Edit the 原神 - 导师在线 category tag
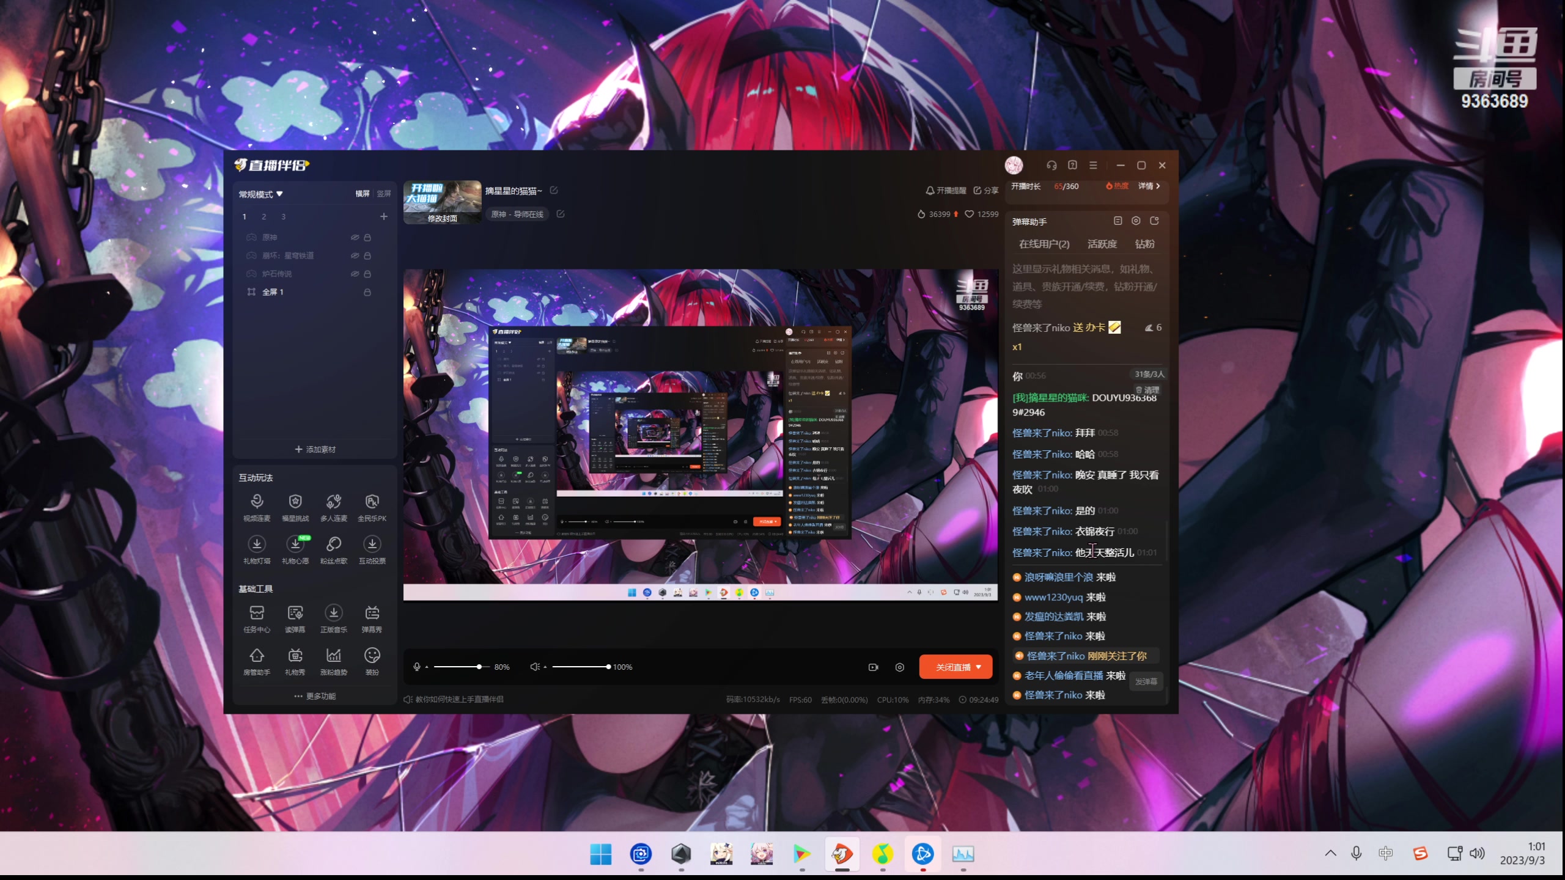1565x880 pixels. point(561,214)
